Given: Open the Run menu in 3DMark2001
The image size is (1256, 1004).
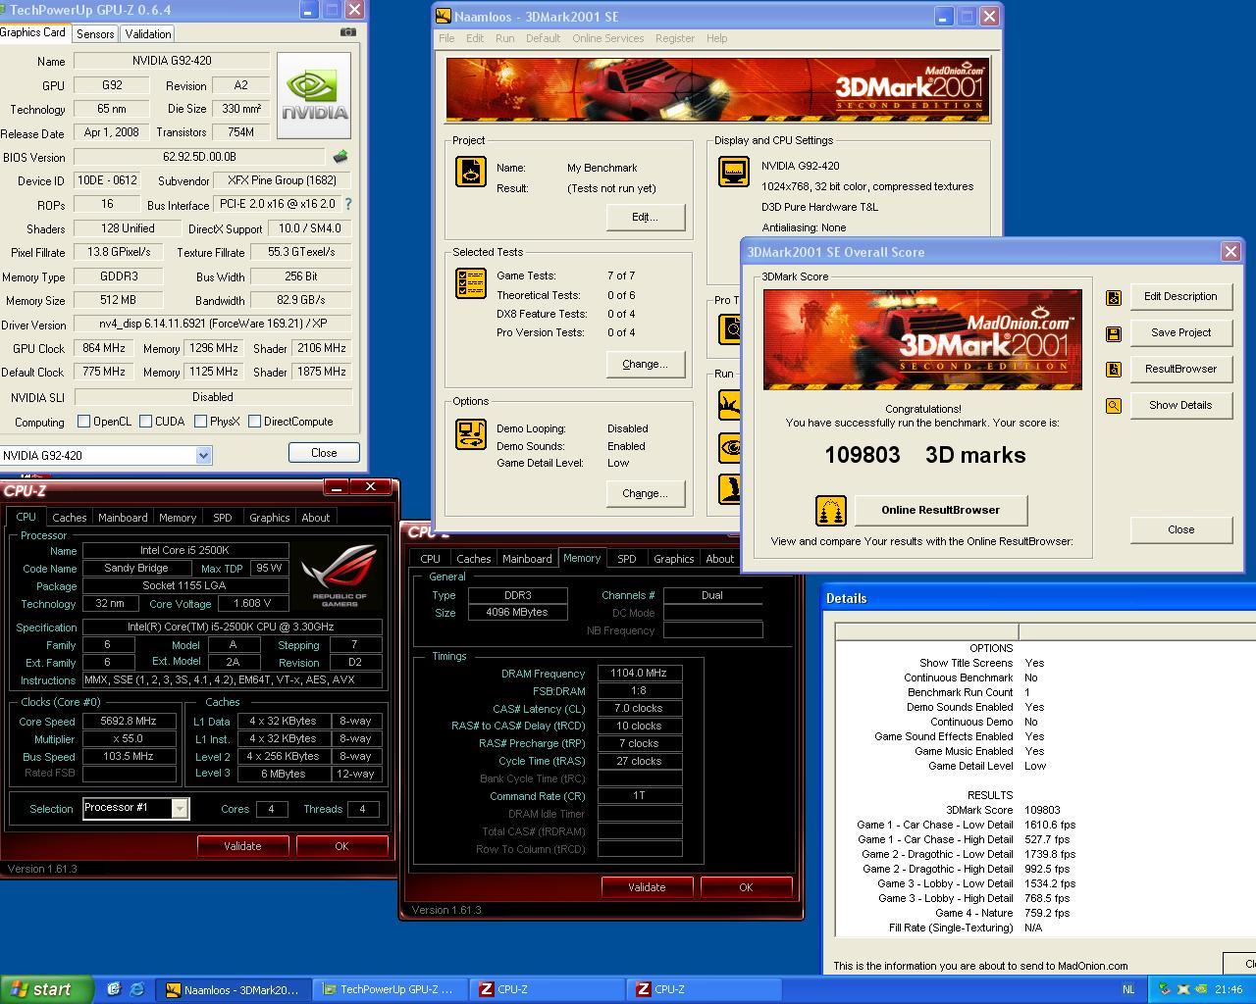Looking at the screenshot, I should 504,38.
